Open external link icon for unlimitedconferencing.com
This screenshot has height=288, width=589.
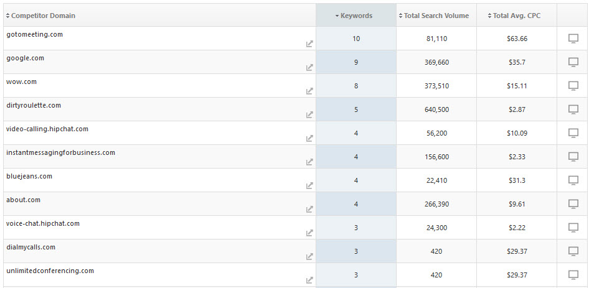309,280
